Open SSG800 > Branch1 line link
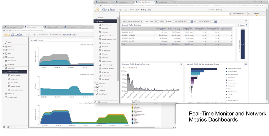 tap(128, 38)
